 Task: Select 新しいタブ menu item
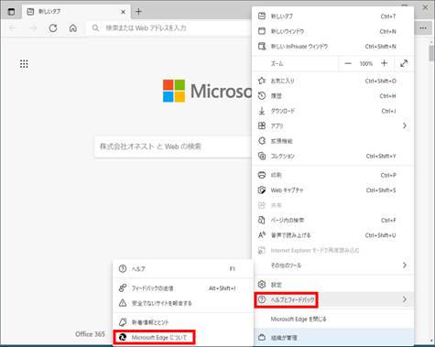[x=332, y=16]
